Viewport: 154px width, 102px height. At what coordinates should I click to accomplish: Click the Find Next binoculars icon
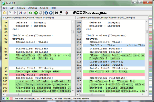pyautogui.click(x=61, y=13)
